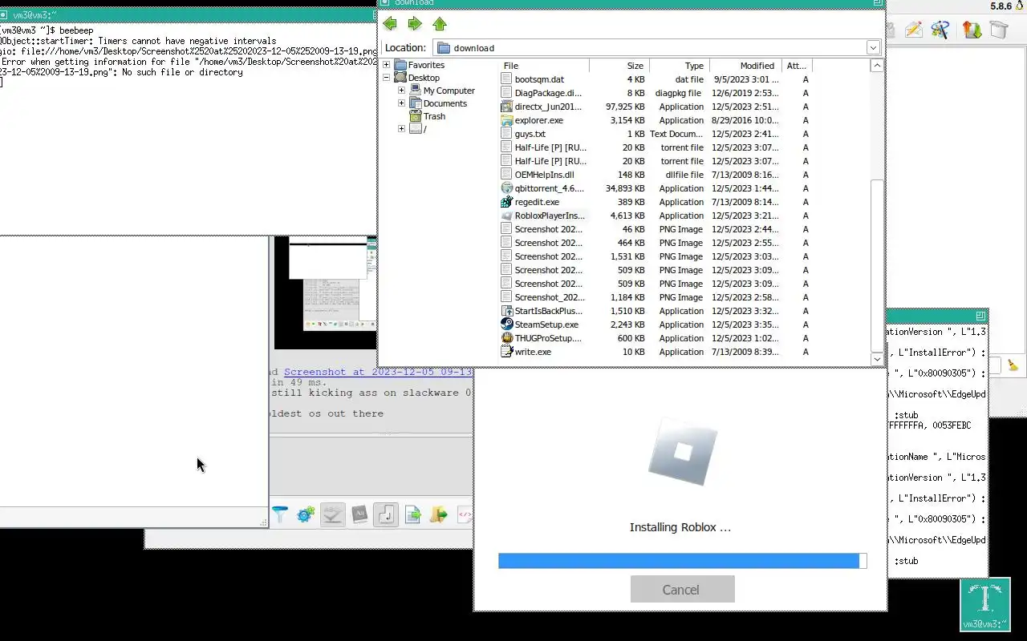Click the folder with green arrow icon in BeeBEEP
Screen dimensions: 1027x641
coord(438,514)
